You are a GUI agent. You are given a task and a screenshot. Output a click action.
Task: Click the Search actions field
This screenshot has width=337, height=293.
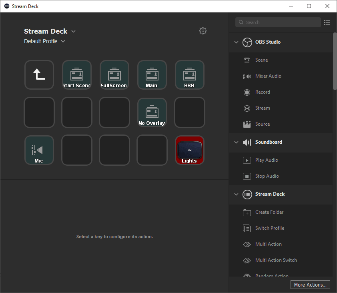pos(278,22)
